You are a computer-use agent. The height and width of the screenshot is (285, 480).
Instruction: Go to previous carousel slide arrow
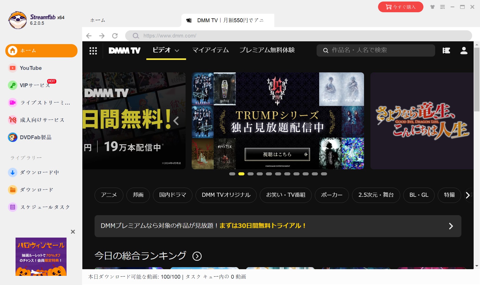tap(176, 121)
